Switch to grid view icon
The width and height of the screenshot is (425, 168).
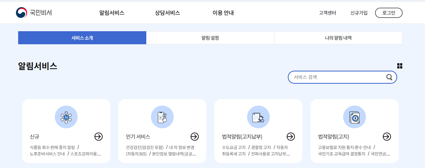click(400, 66)
